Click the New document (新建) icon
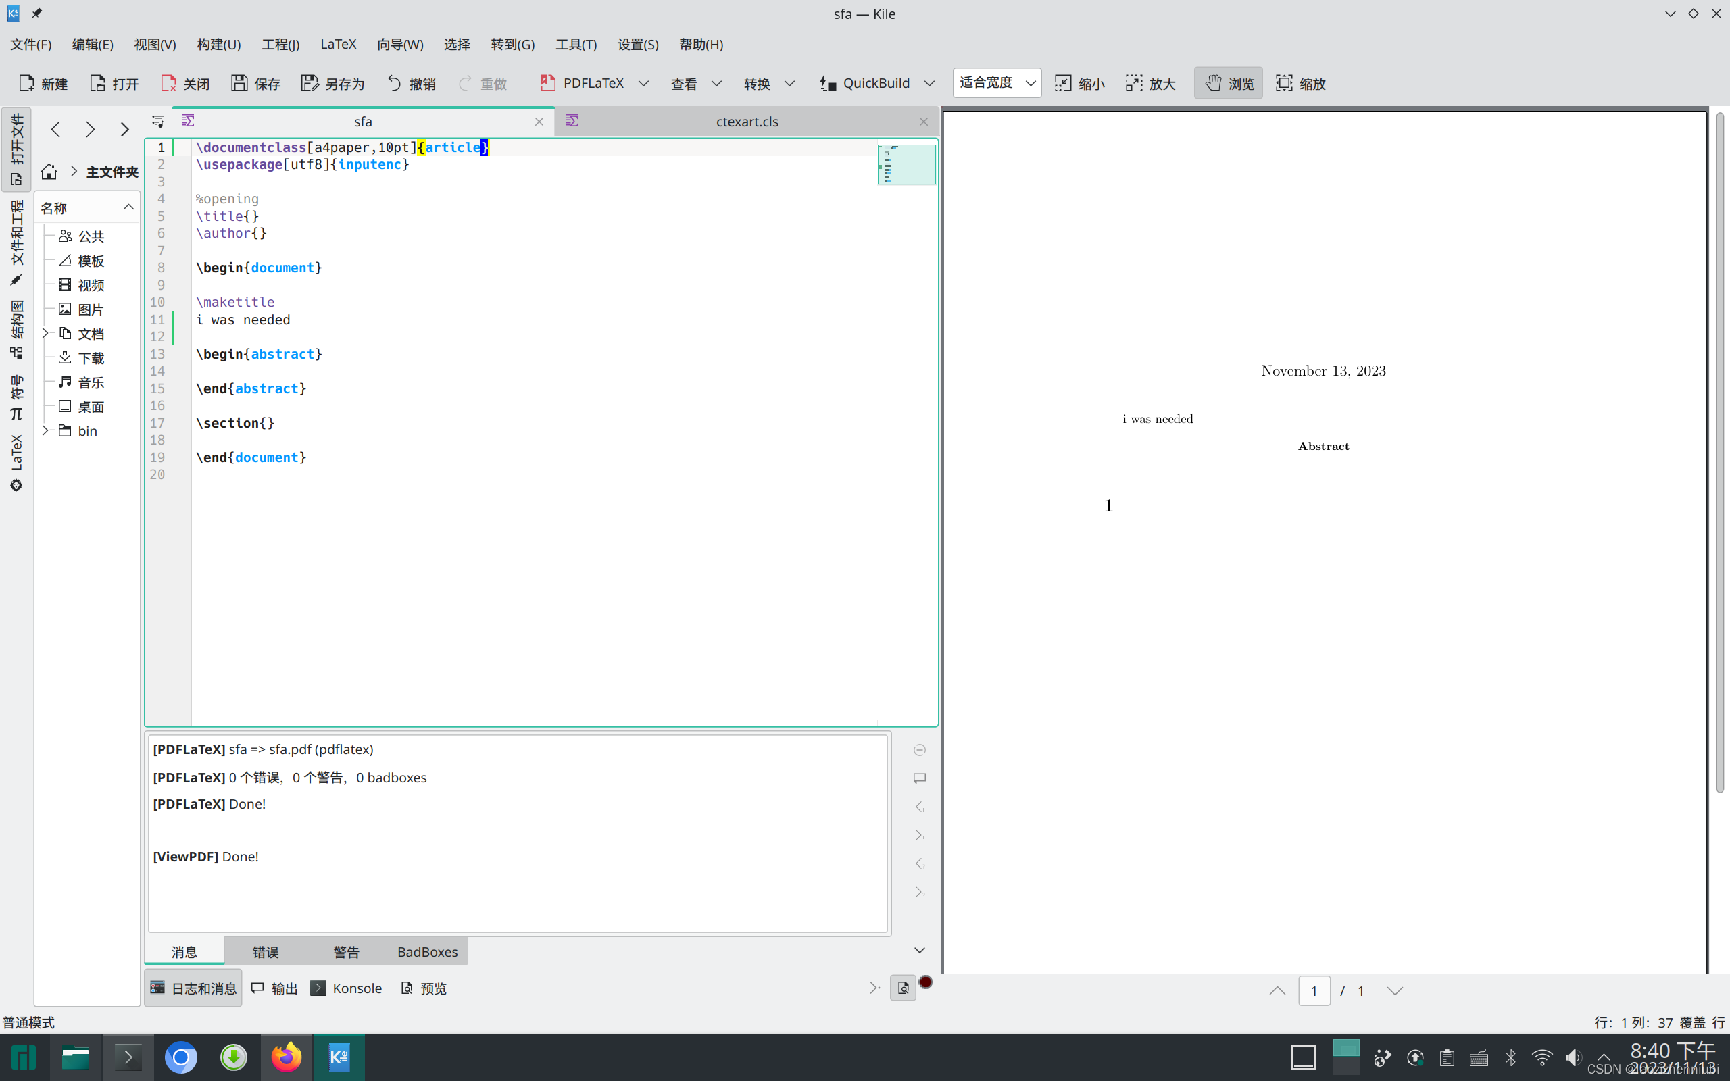The height and width of the screenshot is (1081, 1730). [26, 83]
